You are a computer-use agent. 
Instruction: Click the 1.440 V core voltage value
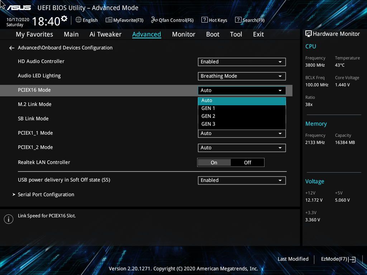[342, 85]
